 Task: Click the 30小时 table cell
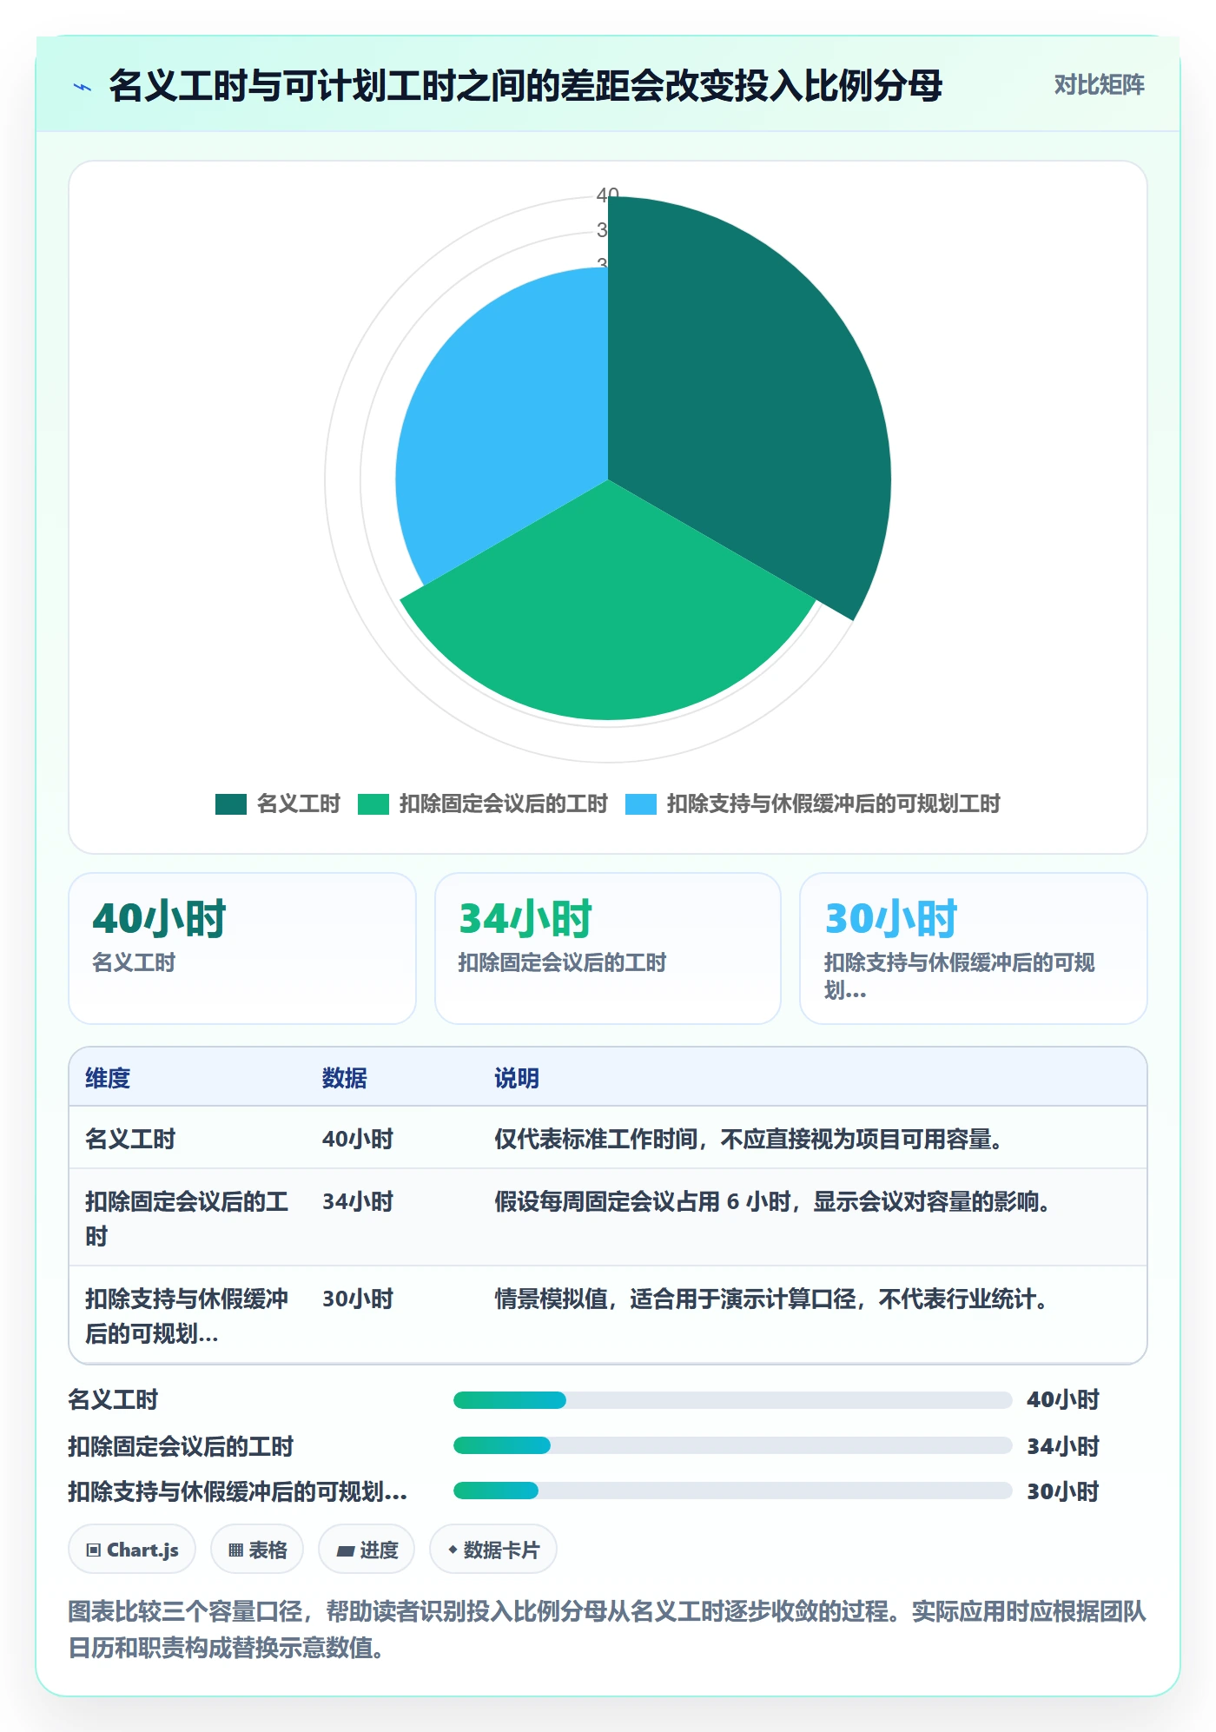click(358, 1299)
